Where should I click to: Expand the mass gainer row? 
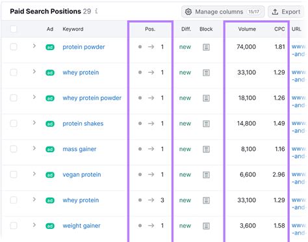pyautogui.click(x=34, y=148)
